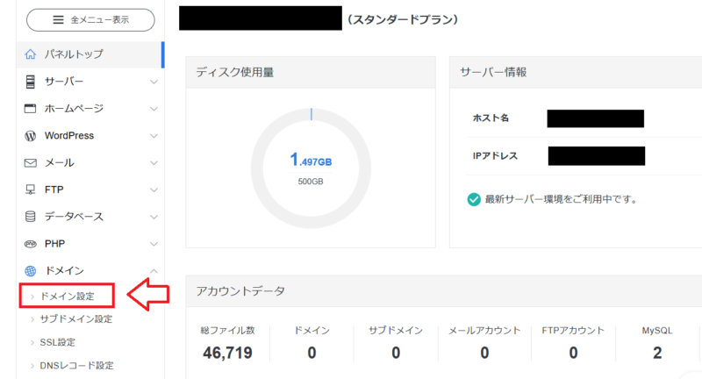Screen dimensions: 702x379
Task: Expand the WordPress menu chevron
Action: click(x=154, y=136)
